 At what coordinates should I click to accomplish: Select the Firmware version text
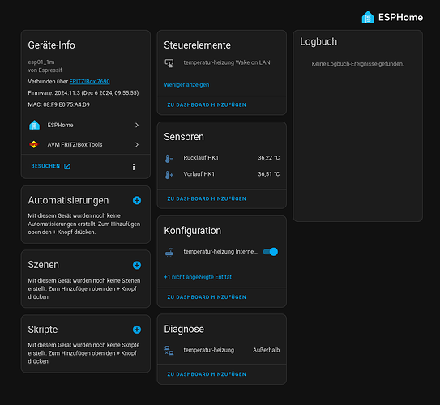[83, 93]
